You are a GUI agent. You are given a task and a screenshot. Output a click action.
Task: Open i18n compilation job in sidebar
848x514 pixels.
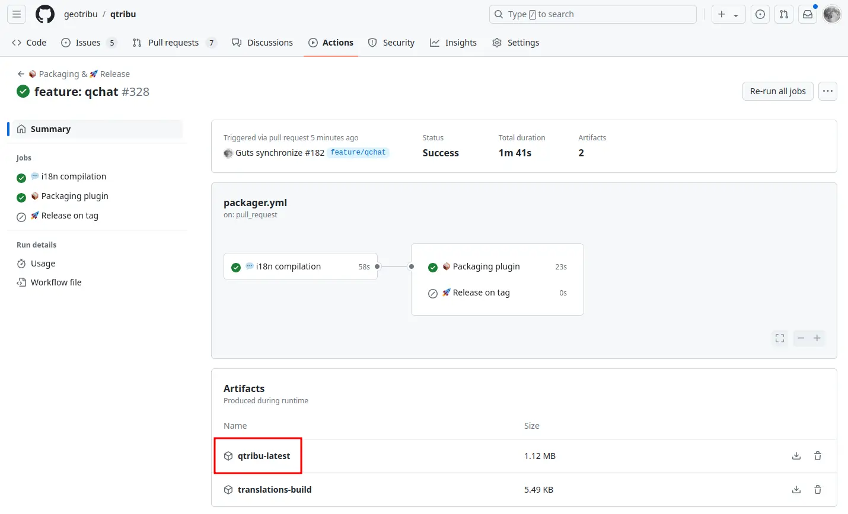click(68, 176)
